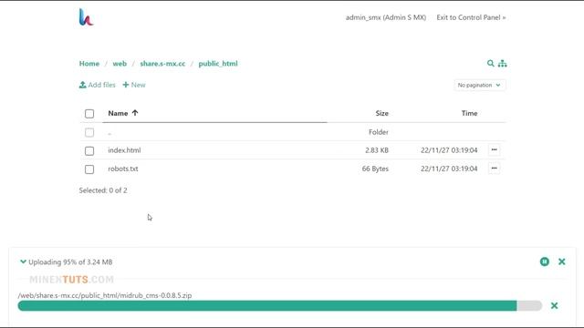Tick the parent folder row checkbox
The image size is (584, 328).
tap(89, 132)
